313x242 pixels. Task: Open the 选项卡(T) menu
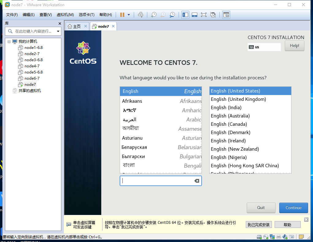click(x=87, y=15)
